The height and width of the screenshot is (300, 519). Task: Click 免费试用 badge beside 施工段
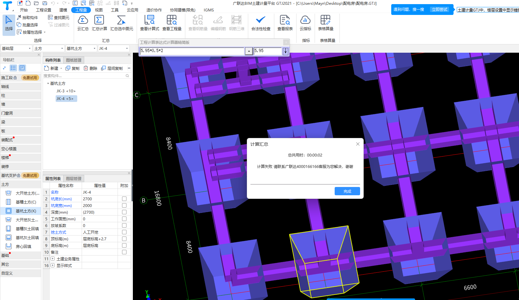click(30, 78)
